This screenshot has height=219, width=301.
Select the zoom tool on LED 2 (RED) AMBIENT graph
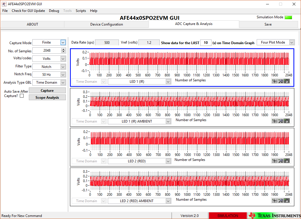[281, 200]
